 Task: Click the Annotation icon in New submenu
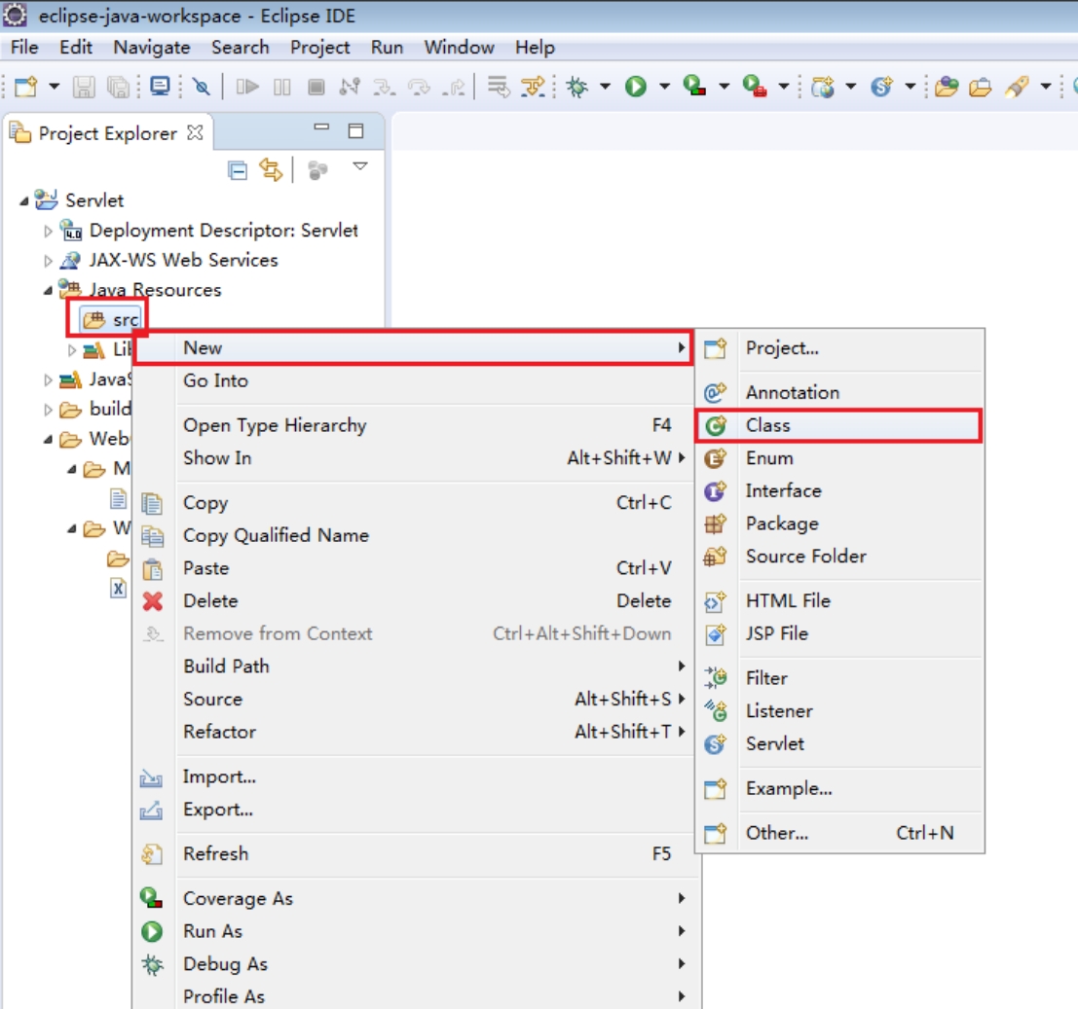(x=716, y=392)
